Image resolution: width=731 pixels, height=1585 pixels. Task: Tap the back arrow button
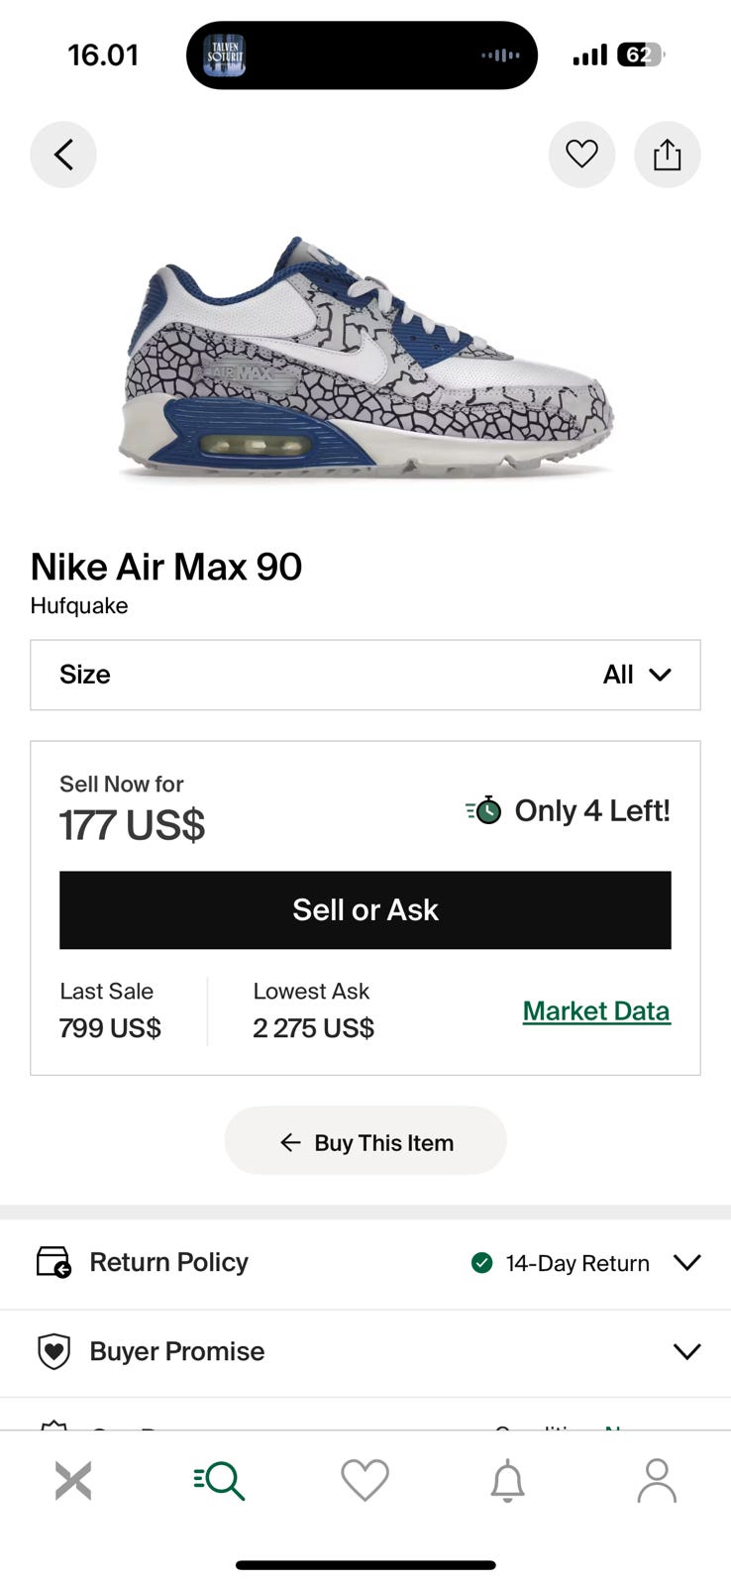point(63,155)
